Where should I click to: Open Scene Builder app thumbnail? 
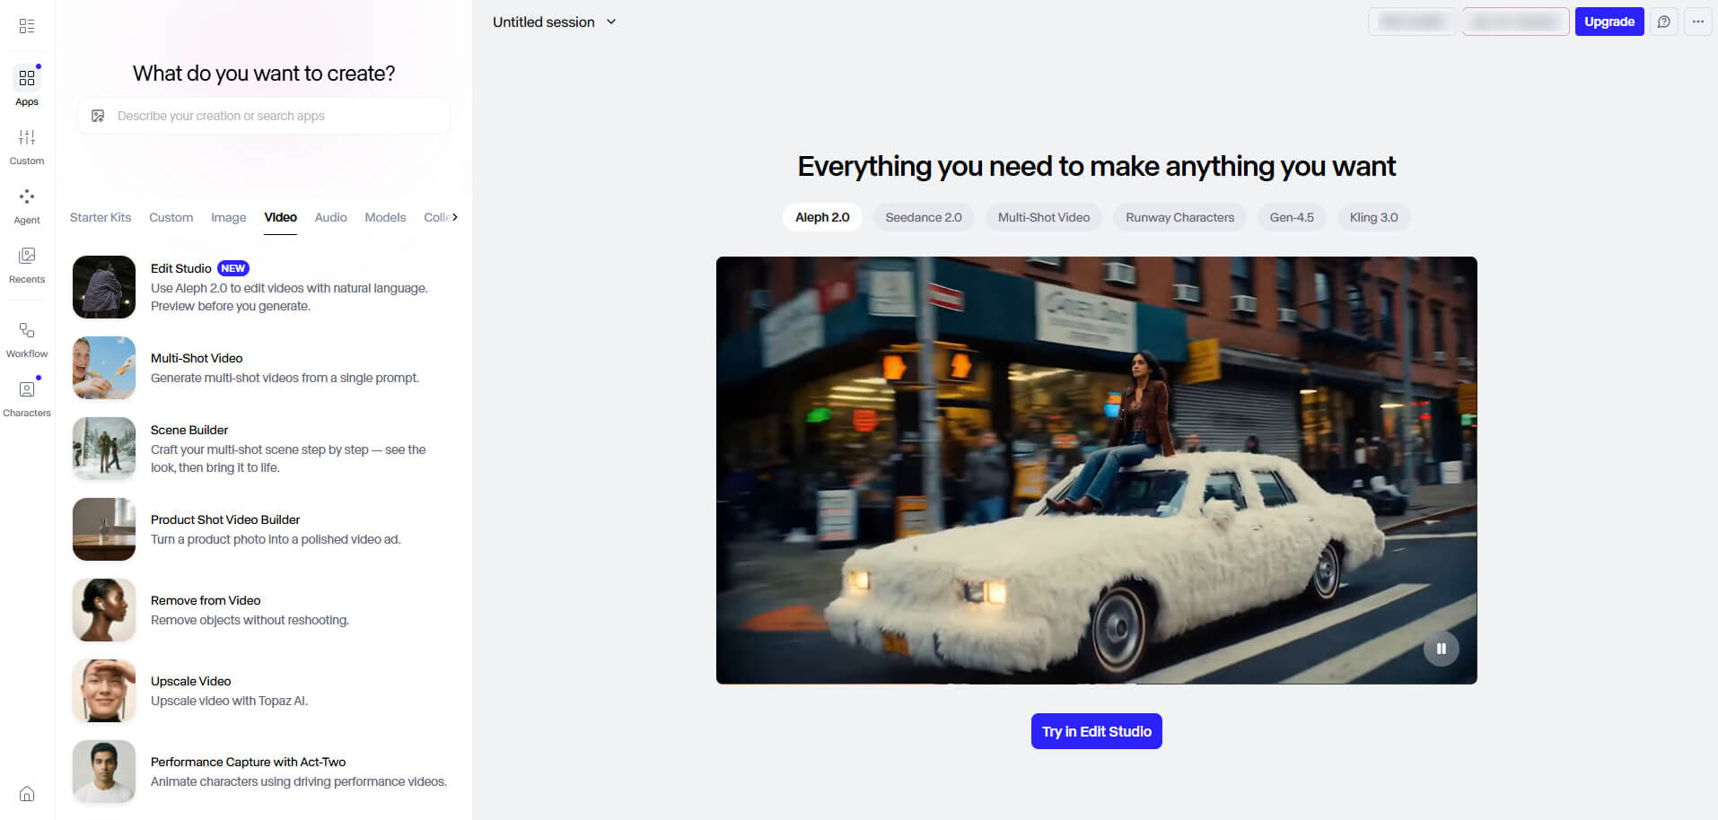tap(104, 449)
